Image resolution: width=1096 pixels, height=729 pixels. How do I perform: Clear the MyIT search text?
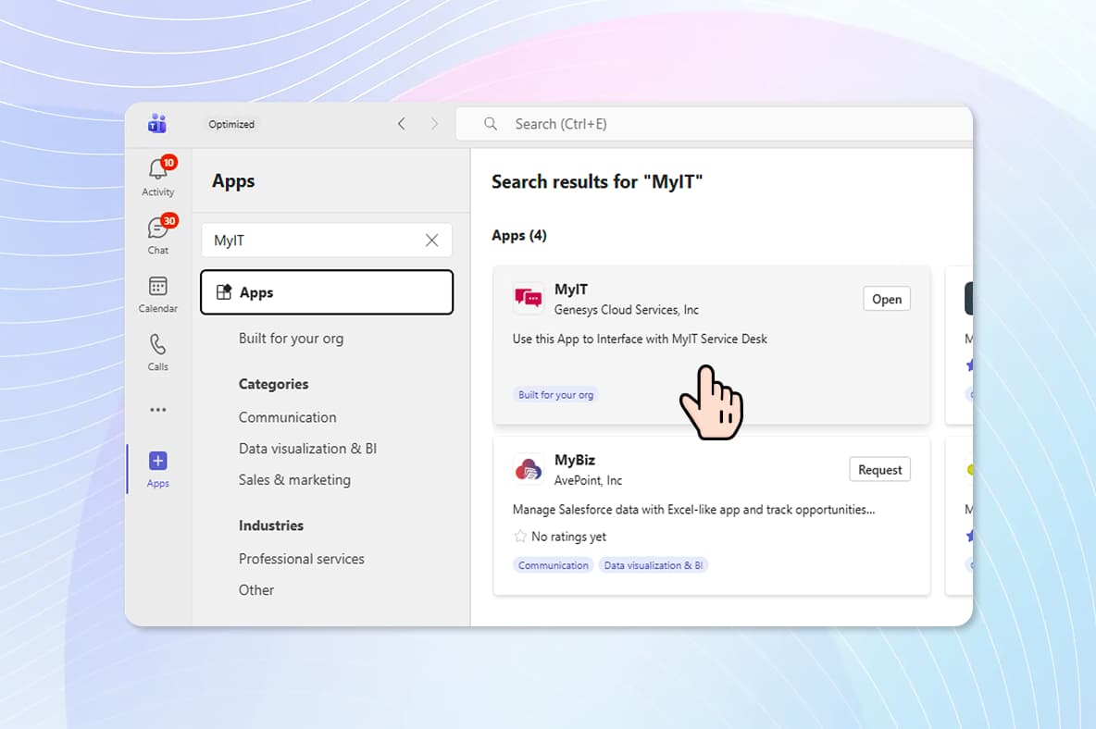432,241
